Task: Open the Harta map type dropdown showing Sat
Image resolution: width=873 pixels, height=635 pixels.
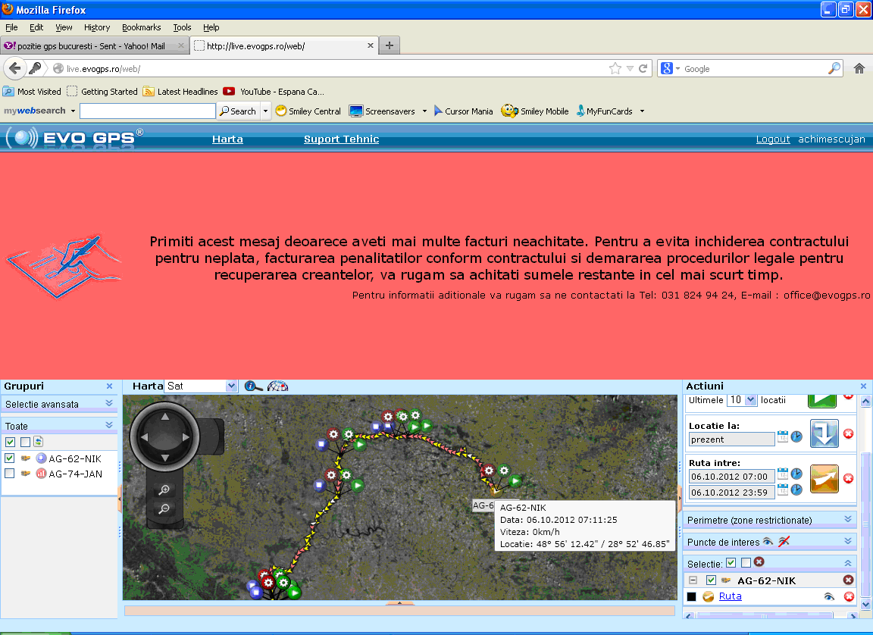Action: coord(232,386)
